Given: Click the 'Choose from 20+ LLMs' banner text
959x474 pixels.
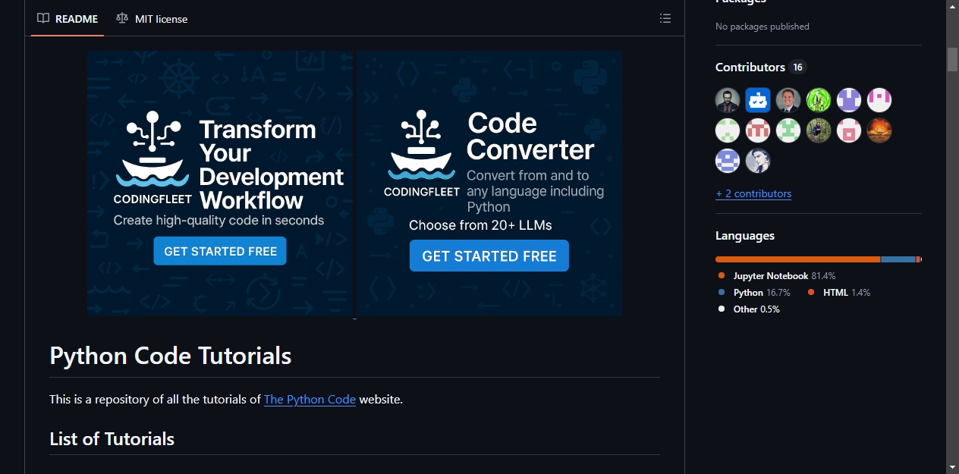Looking at the screenshot, I should (480, 225).
